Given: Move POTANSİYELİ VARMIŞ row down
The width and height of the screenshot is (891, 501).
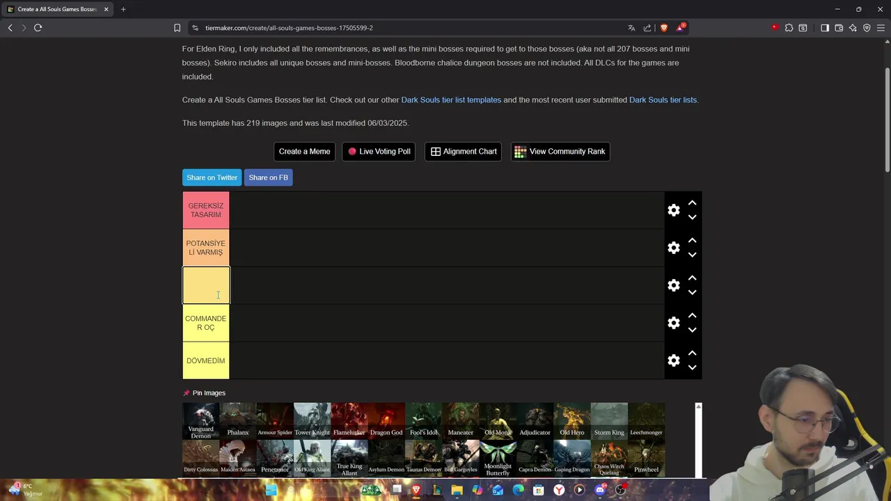Looking at the screenshot, I should pos(692,255).
